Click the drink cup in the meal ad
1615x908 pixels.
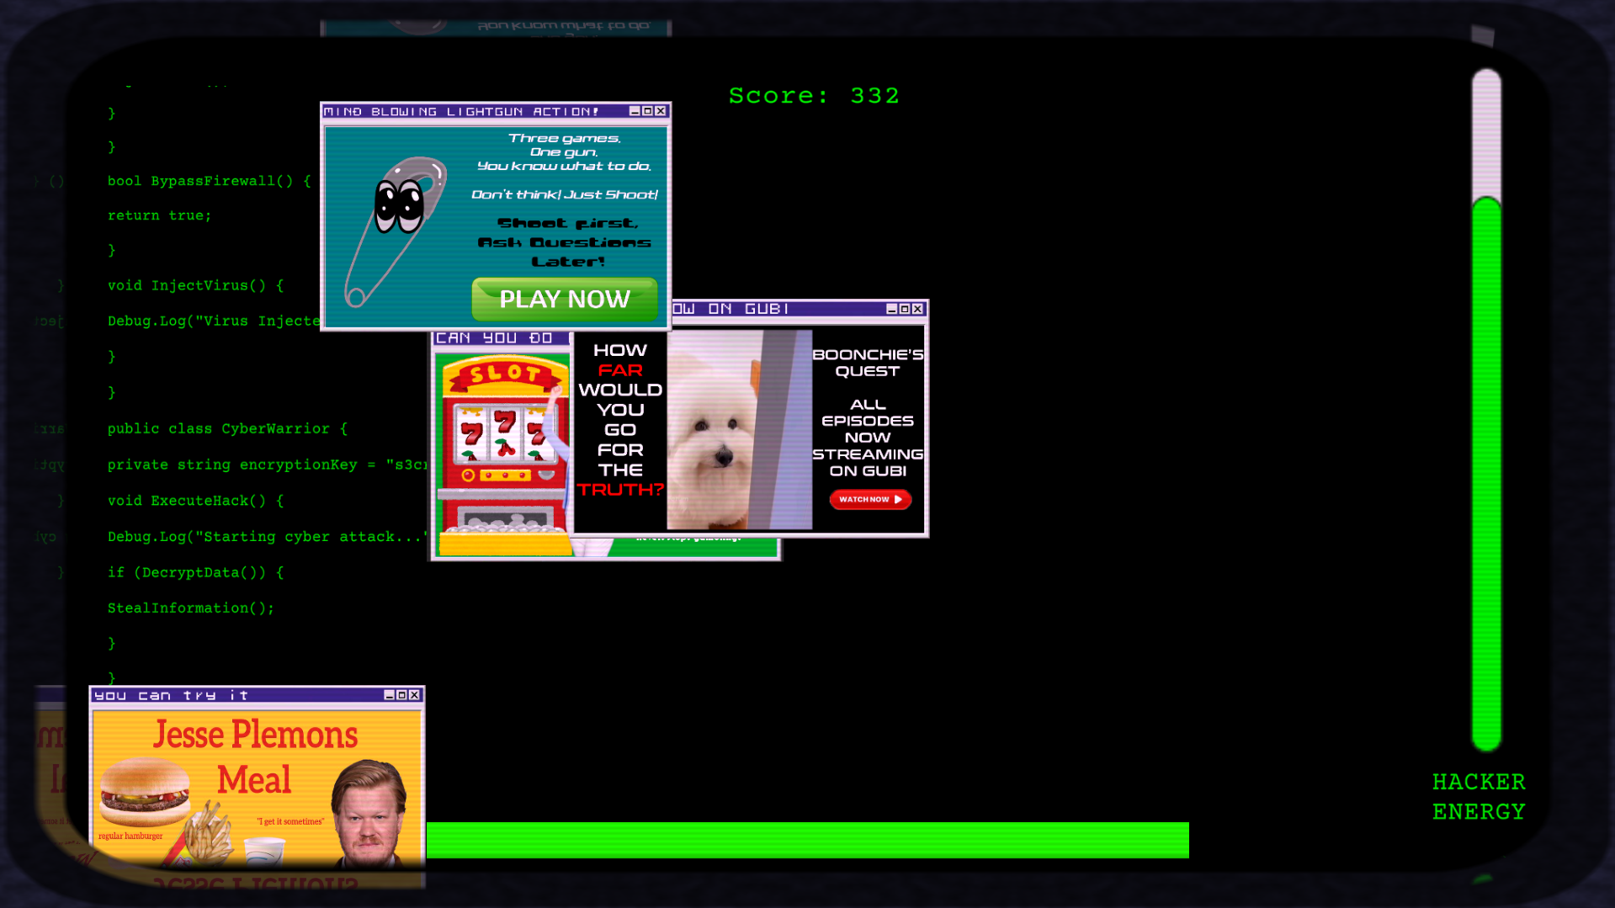pyautogui.click(x=263, y=851)
